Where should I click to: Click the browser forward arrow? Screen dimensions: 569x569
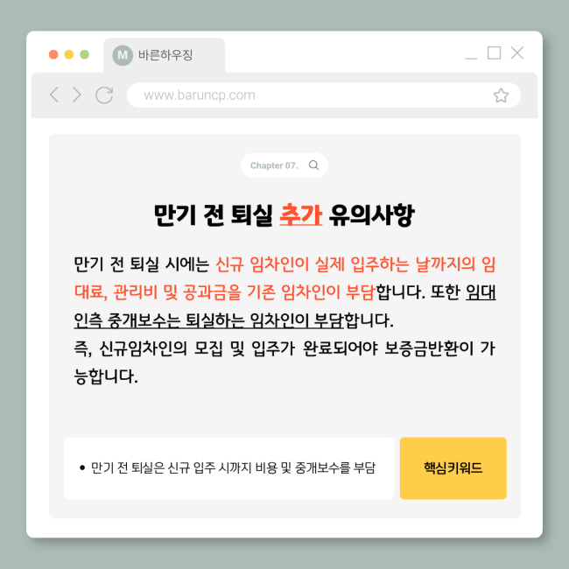click(x=76, y=95)
